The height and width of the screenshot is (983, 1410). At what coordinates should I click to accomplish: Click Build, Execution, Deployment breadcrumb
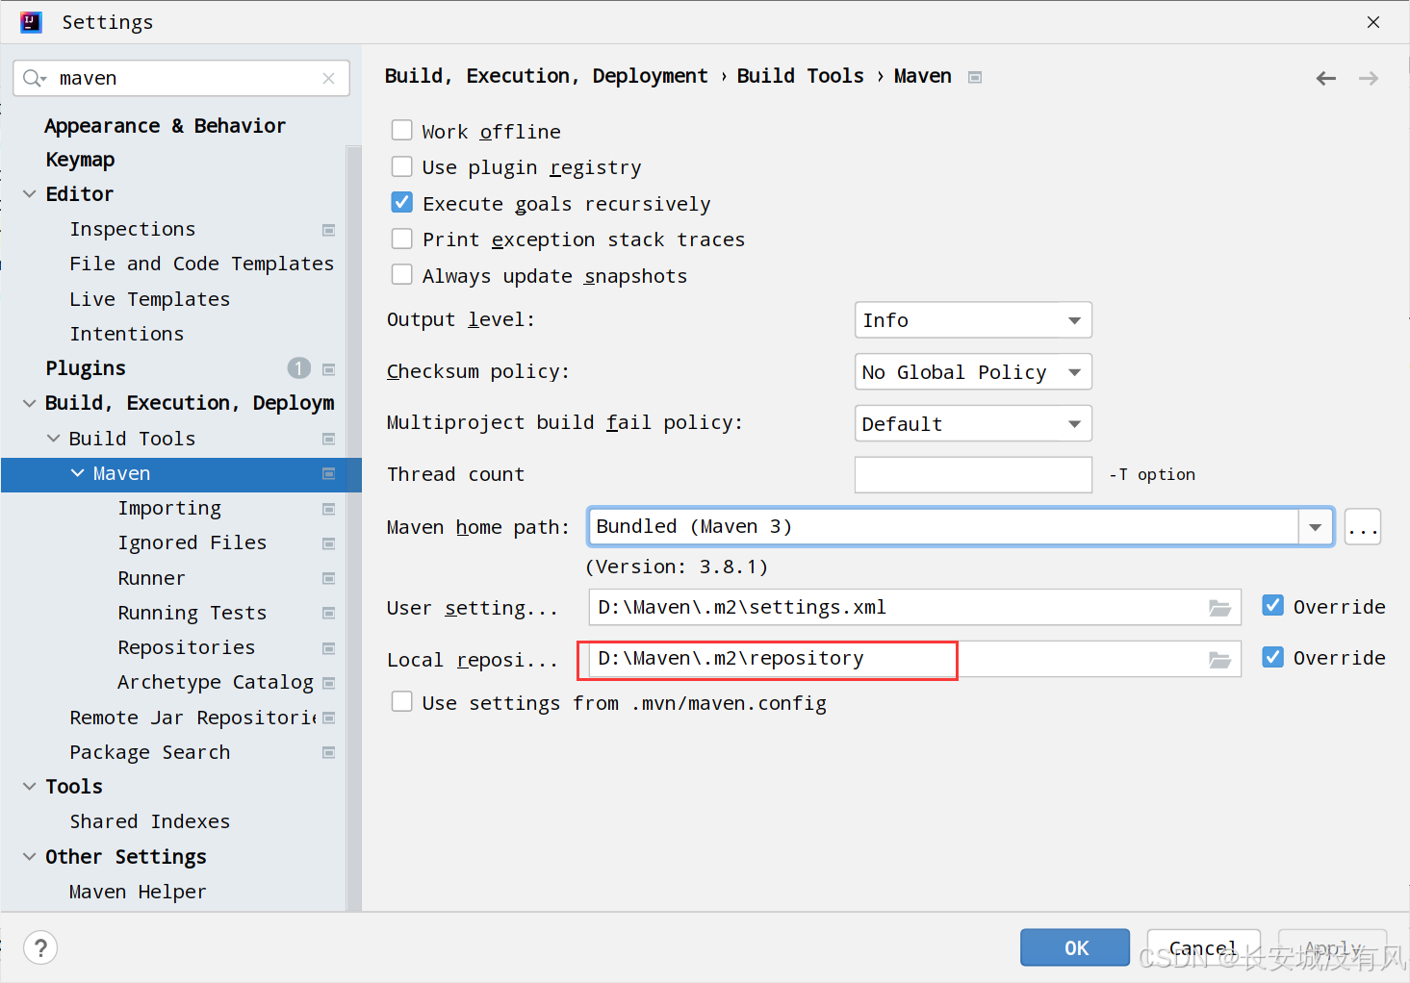[x=546, y=76]
